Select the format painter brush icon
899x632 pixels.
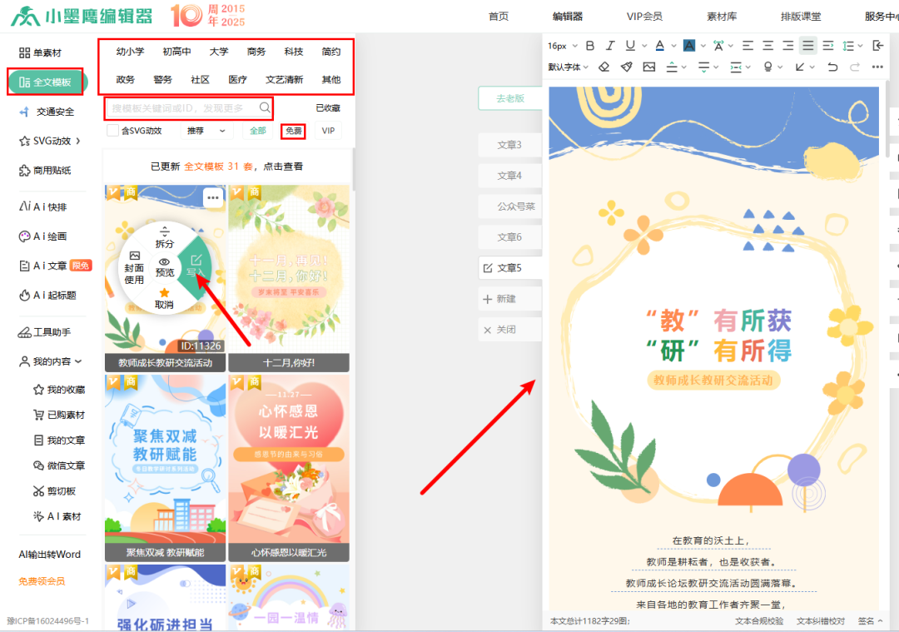pos(626,67)
